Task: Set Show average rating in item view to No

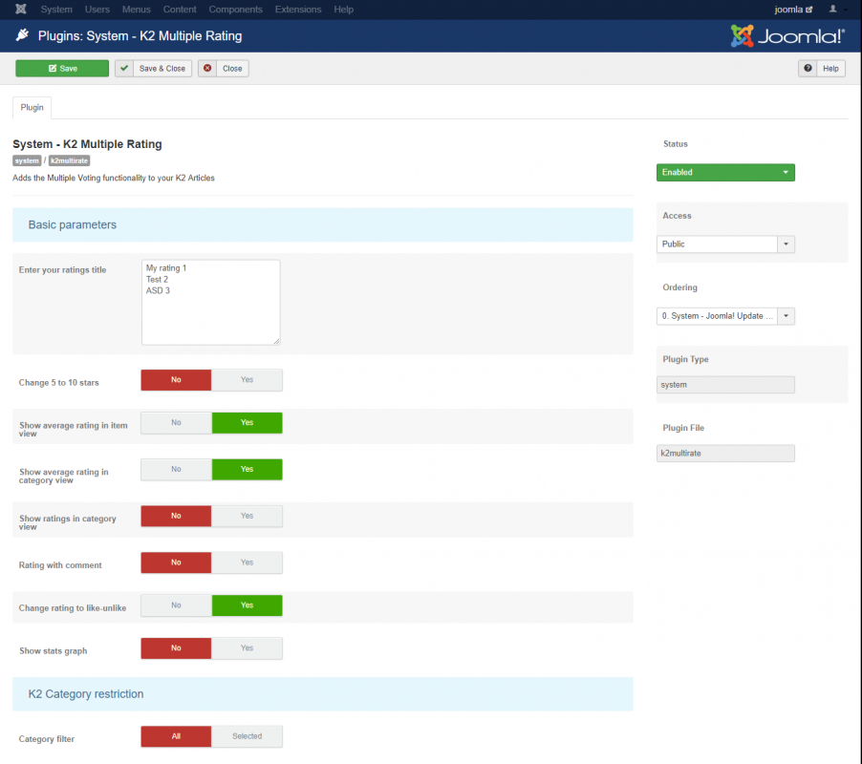Action: tap(176, 423)
